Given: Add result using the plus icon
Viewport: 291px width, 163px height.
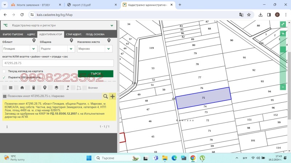Looking at the screenshot, I should tap(112, 96).
